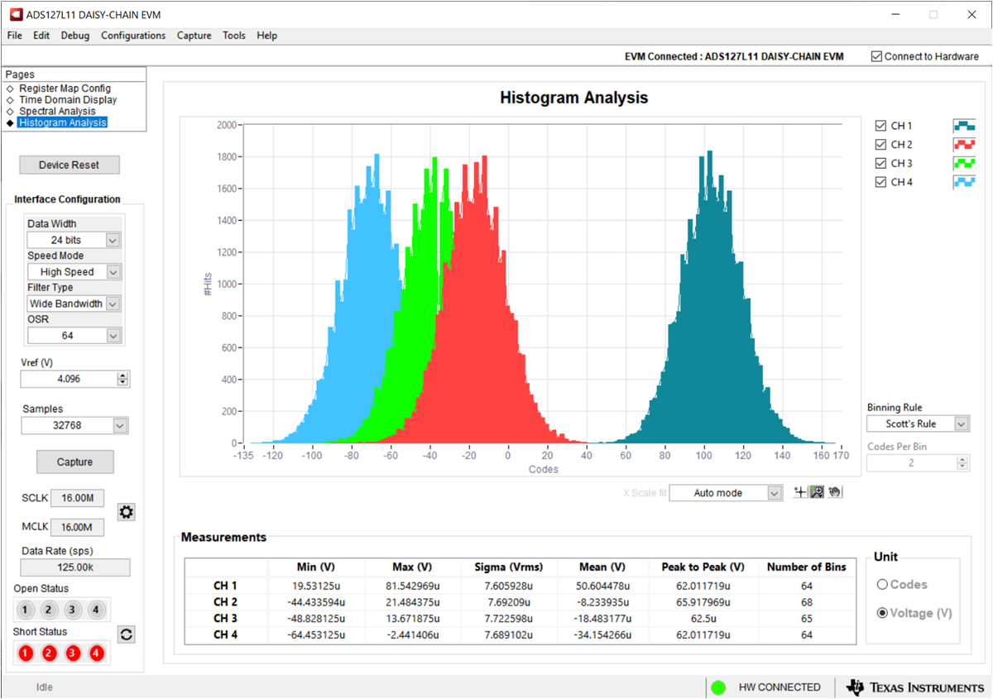Viewport: 993px width, 699px height.
Task: Select the pan hand graph tool
Action: tap(835, 492)
